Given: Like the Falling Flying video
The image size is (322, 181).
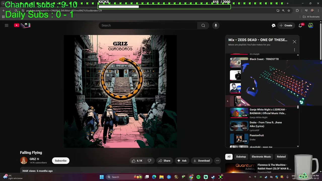Looking at the screenshot, I should pyautogui.click(x=137, y=161).
